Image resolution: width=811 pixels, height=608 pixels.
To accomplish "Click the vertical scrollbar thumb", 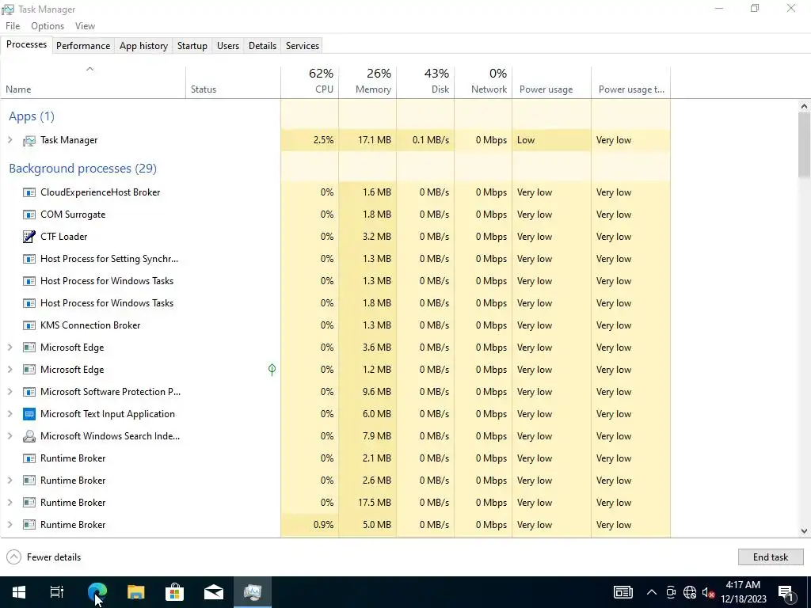I will 804,145.
